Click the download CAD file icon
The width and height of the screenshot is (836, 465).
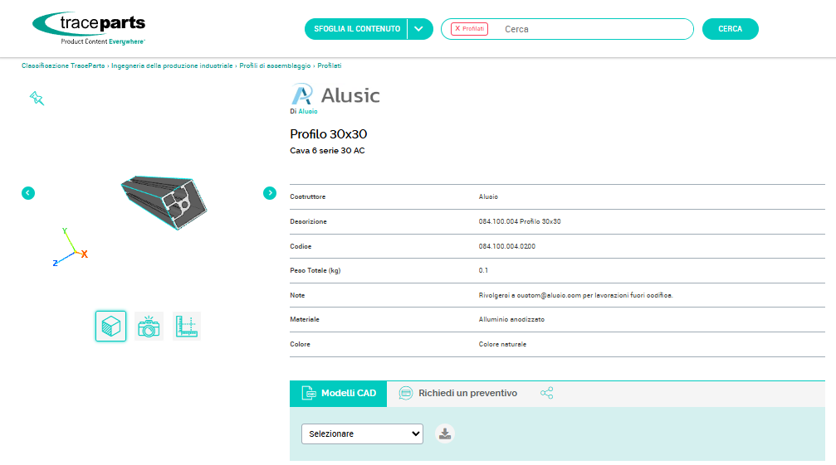coord(445,434)
